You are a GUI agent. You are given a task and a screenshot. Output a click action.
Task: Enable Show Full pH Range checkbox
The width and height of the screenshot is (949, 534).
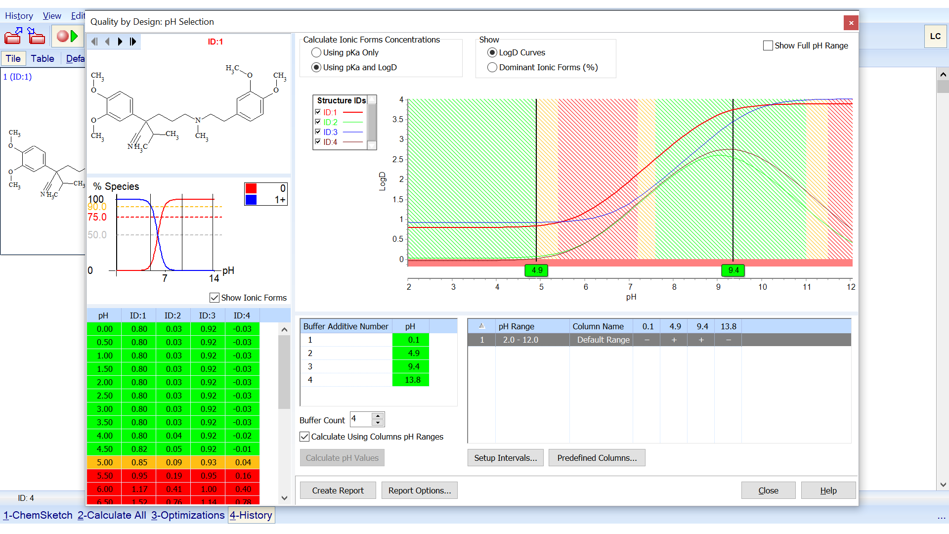tap(768, 45)
